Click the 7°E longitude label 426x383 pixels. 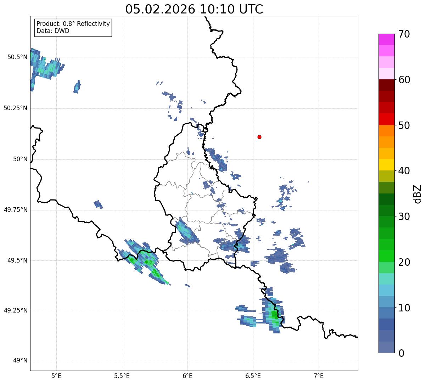click(319, 376)
